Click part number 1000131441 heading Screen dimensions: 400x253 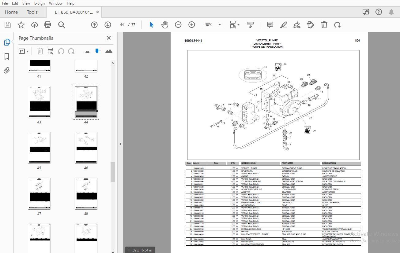click(x=193, y=41)
